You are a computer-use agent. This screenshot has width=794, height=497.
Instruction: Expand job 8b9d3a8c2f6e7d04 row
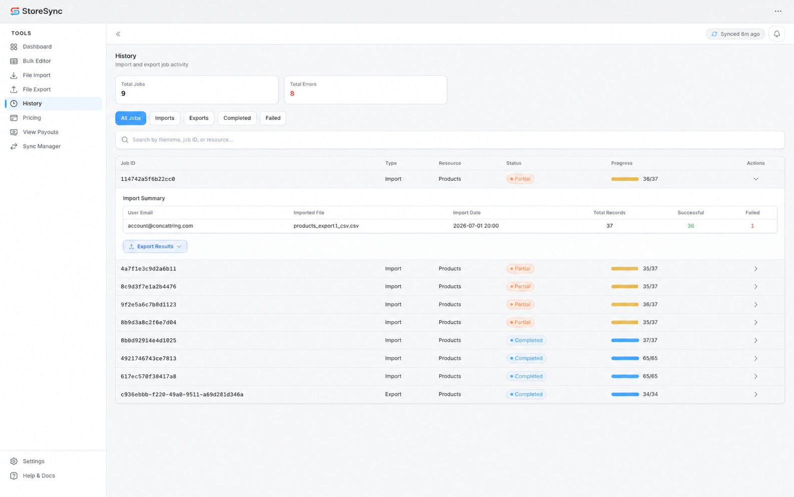coord(756,323)
